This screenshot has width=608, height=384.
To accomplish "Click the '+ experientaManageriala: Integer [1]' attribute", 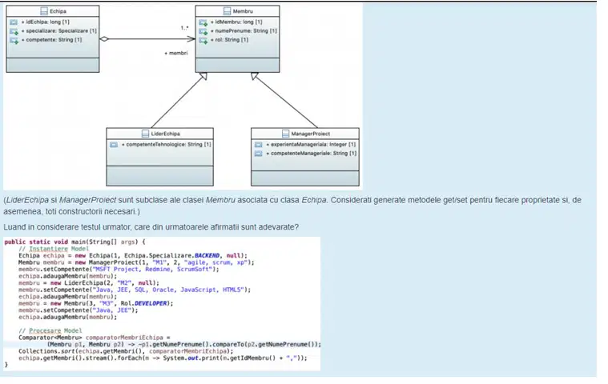I will pyautogui.click(x=311, y=144).
